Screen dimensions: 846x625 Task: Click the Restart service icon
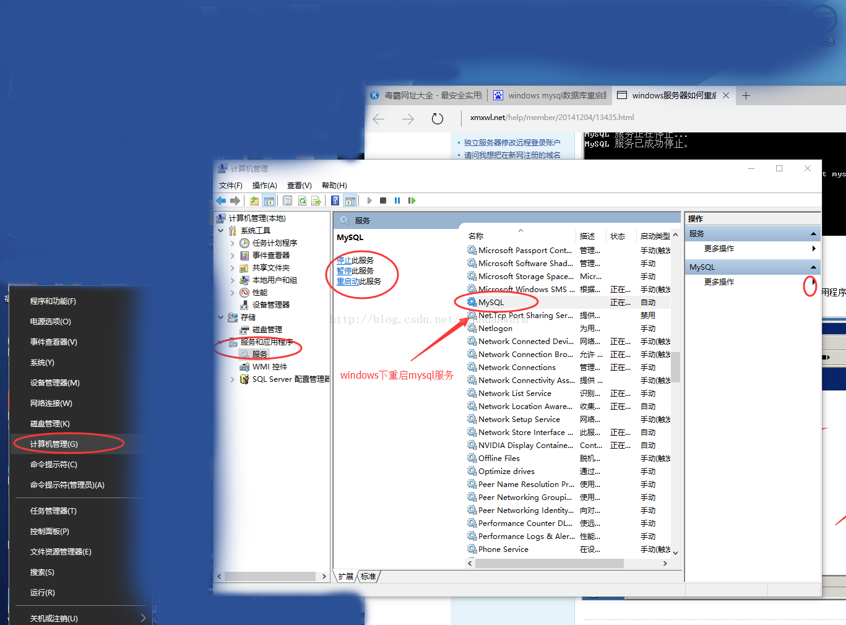click(412, 200)
